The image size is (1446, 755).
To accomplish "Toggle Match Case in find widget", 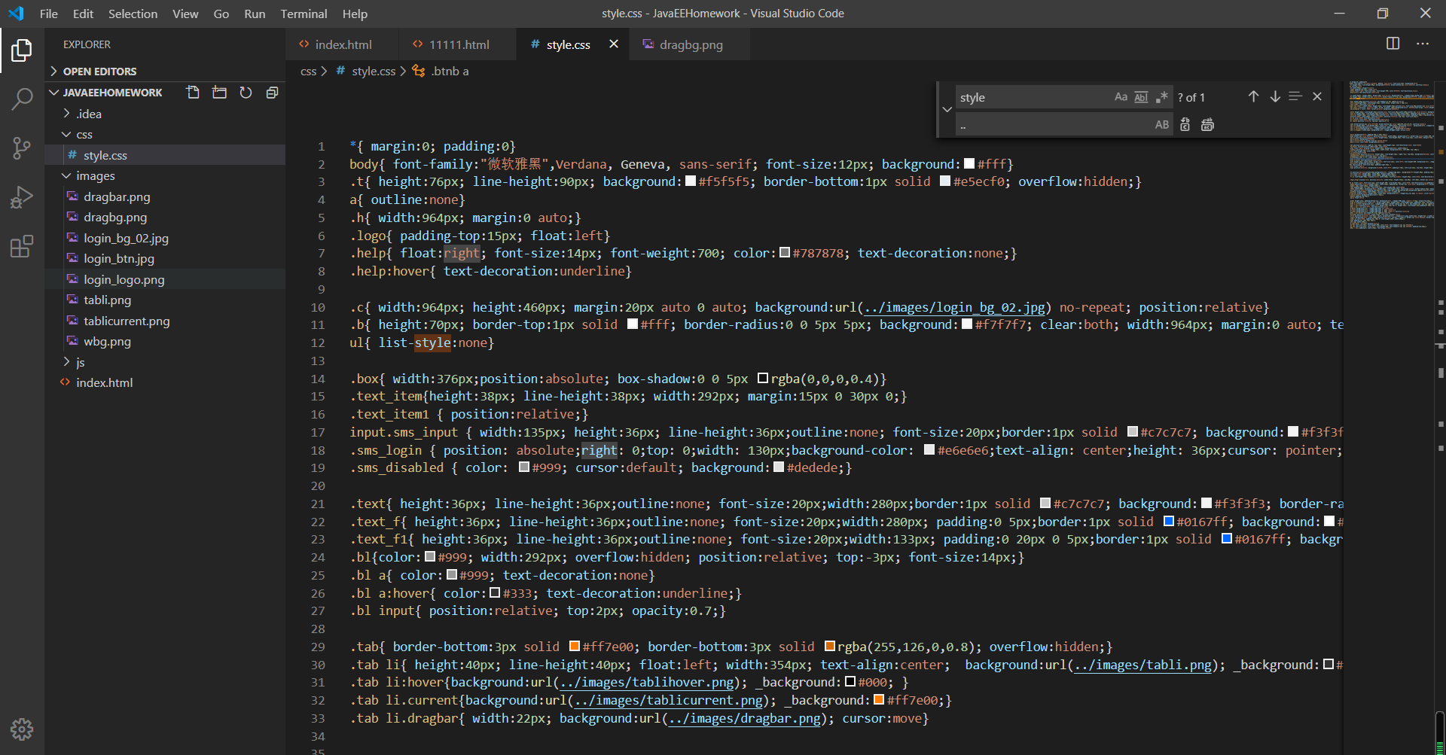I will 1121,97.
